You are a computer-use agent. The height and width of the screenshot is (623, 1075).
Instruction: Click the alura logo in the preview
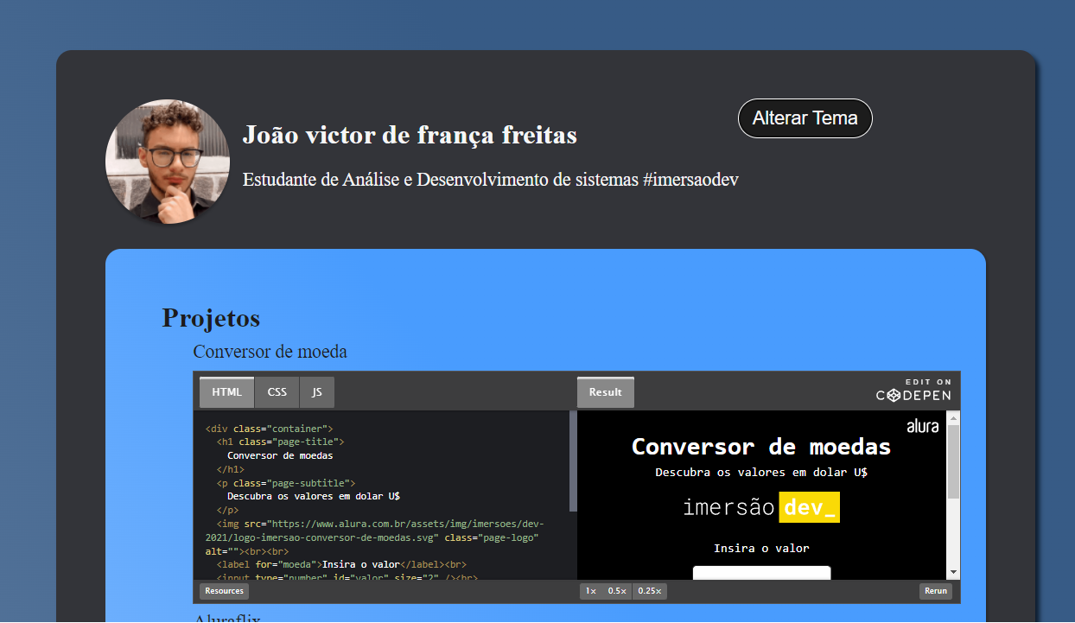click(923, 426)
